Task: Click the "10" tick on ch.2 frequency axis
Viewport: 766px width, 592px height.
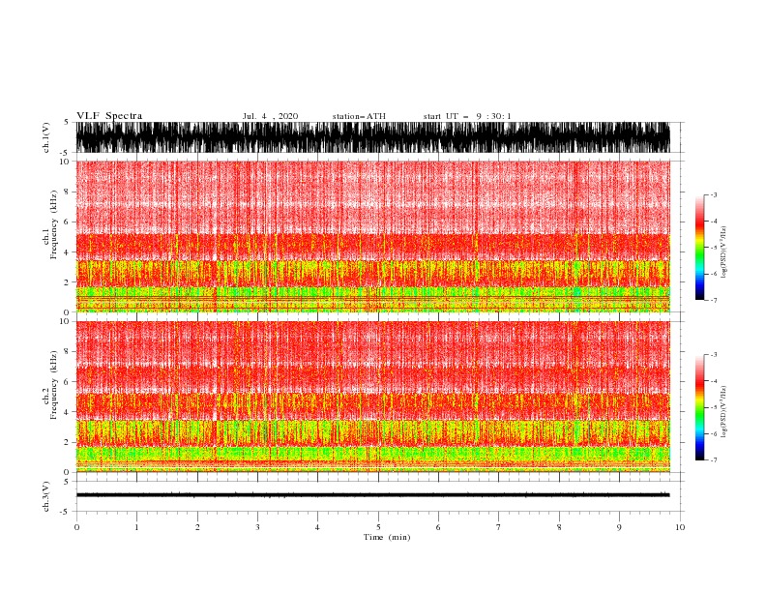Action: click(65, 321)
